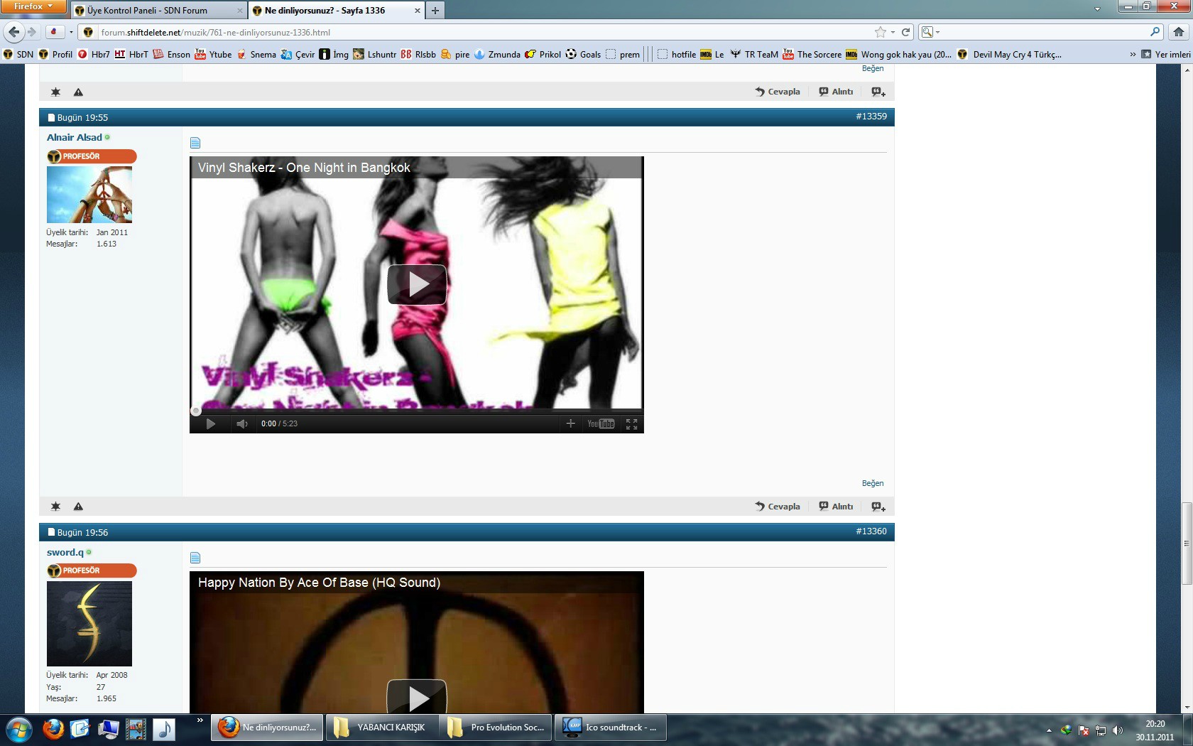Click the post icon above Happy Nation video
Image resolution: width=1193 pixels, height=746 pixels.
(195, 558)
